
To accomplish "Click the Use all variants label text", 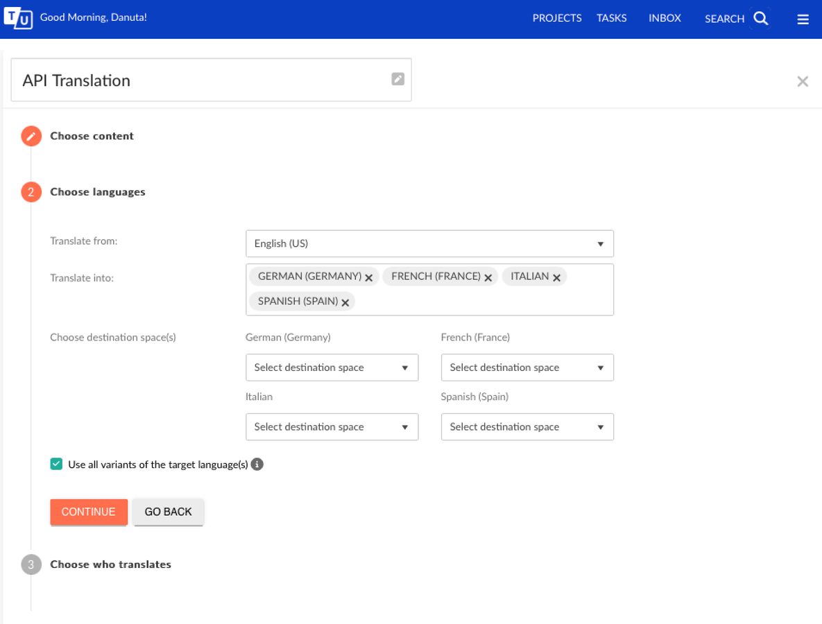I will (x=157, y=465).
